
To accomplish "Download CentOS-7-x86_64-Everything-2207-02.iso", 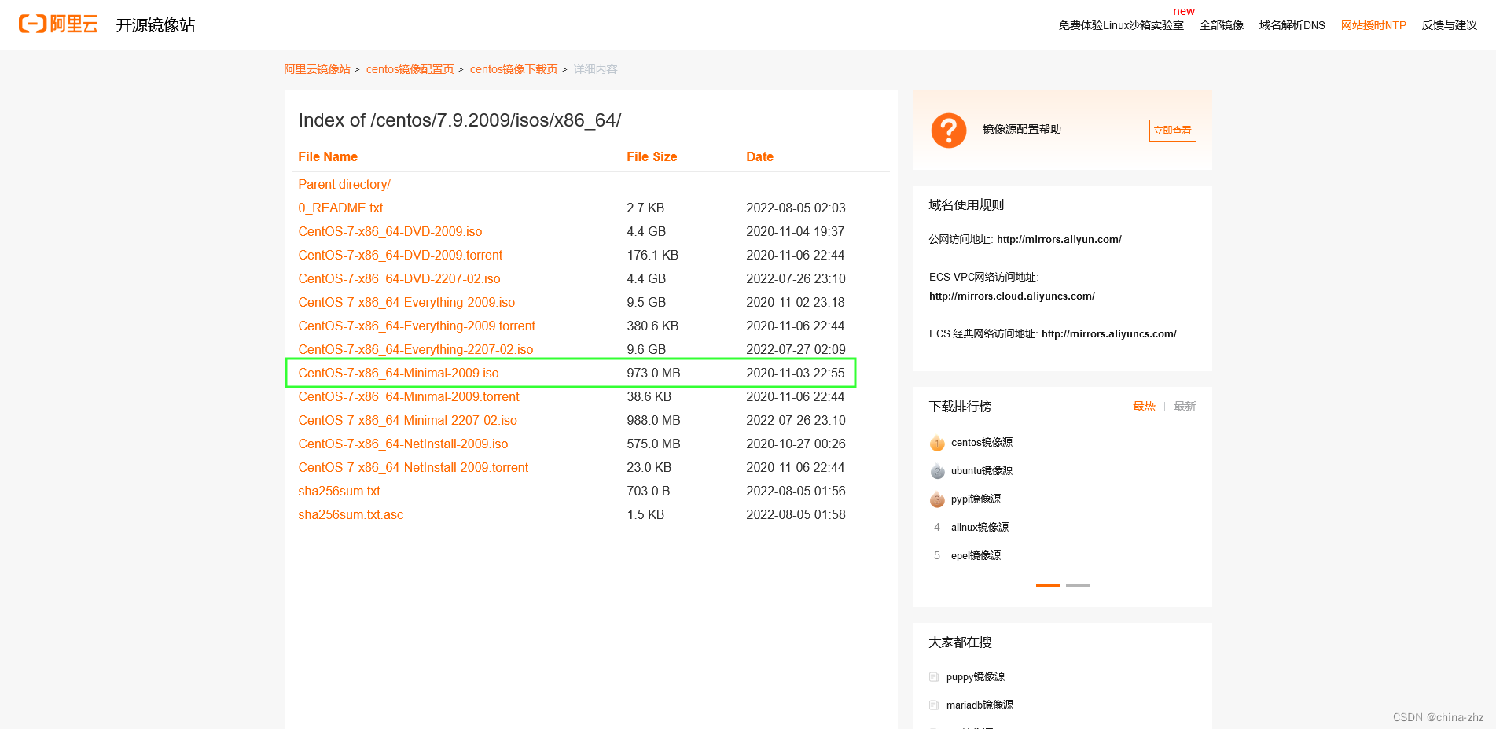I will 416,349.
